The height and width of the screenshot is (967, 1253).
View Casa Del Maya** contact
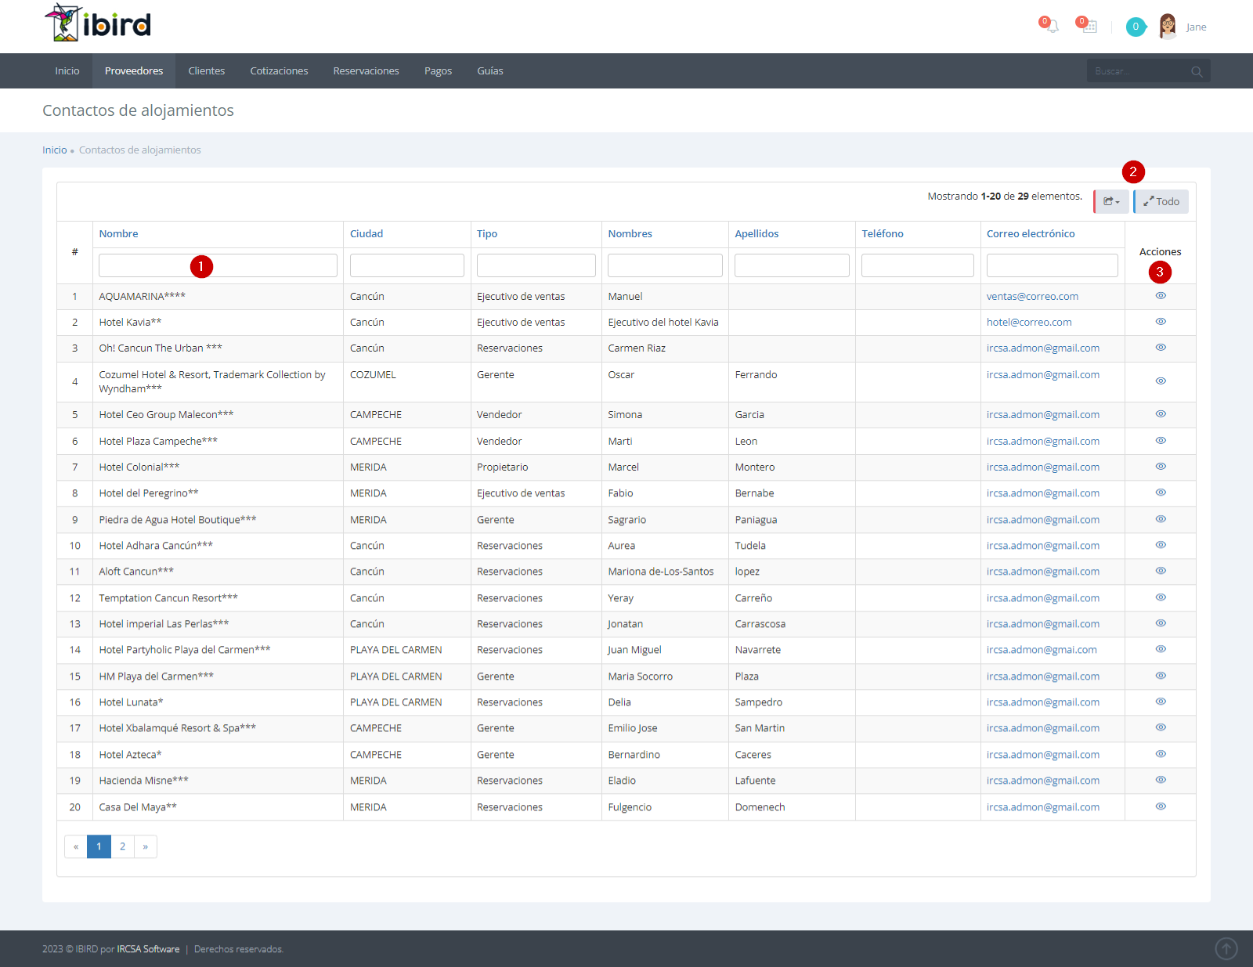point(1161,806)
